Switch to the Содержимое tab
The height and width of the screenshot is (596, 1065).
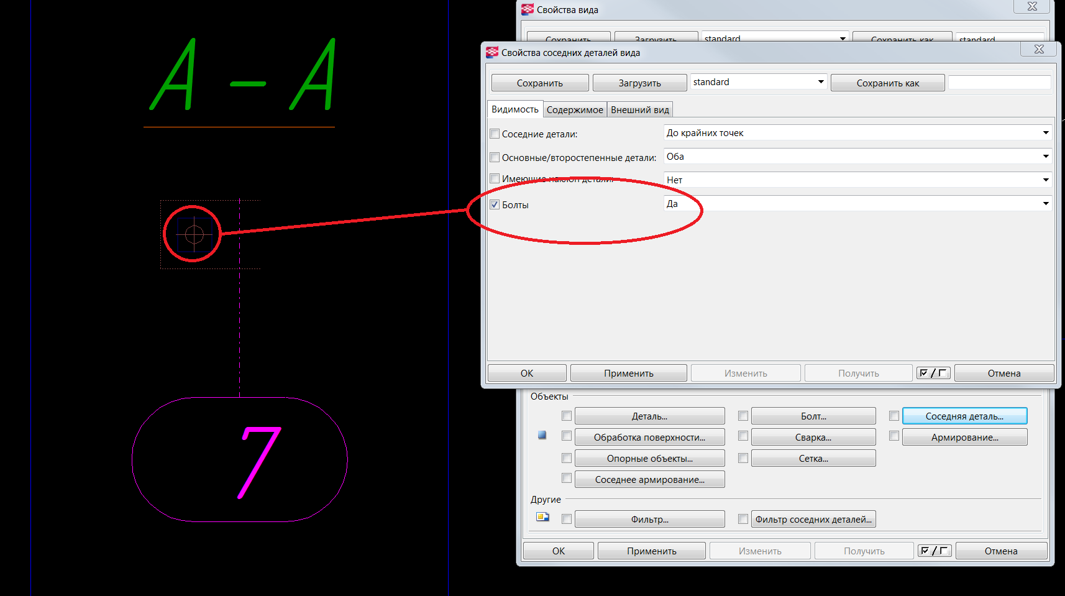pyautogui.click(x=574, y=110)
